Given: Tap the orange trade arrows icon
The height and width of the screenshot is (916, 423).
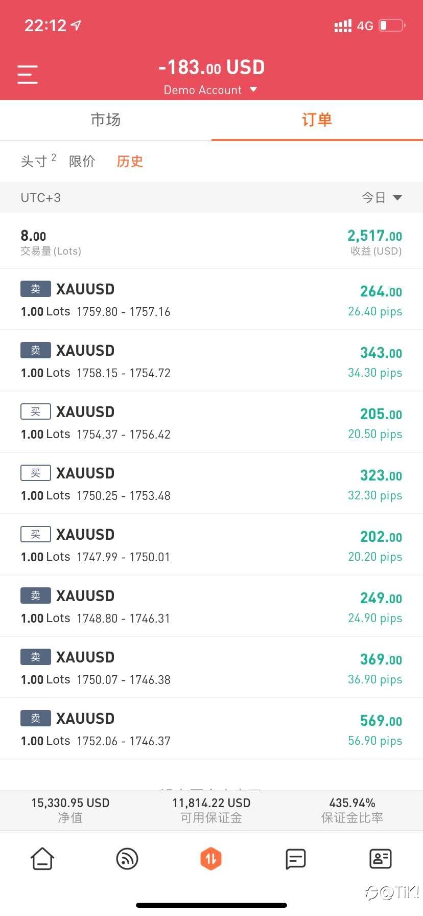Looking at the screenshot, I should pos(211,858).
